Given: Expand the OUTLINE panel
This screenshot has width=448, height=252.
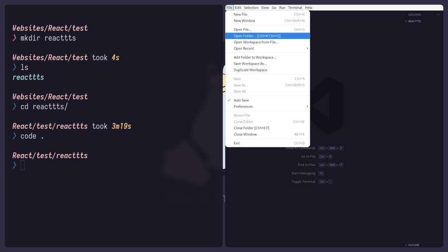Looking at the screenshot, I should tap(413, 245).
